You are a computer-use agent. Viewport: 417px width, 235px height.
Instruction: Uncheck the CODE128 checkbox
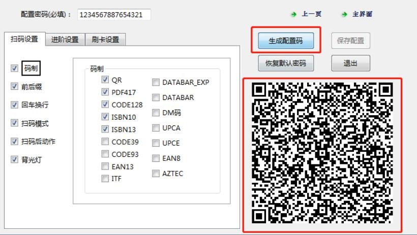105,104
